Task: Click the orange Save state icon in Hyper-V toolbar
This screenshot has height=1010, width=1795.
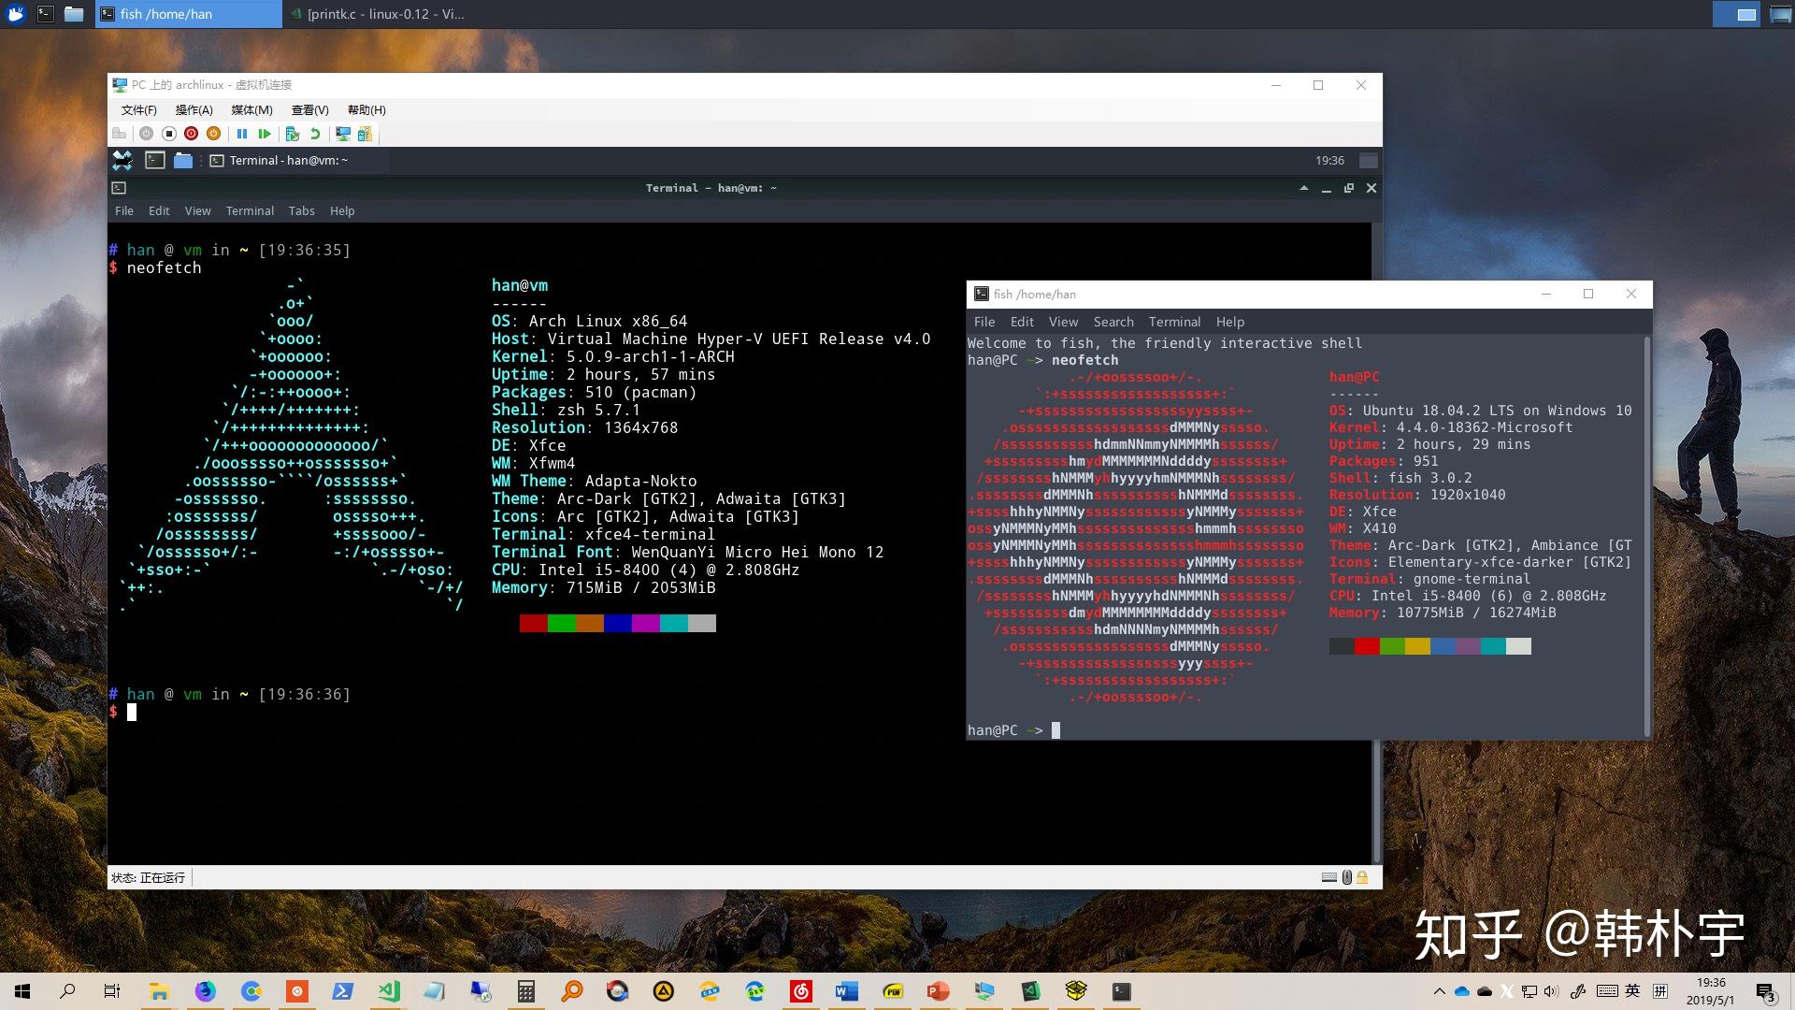Action: click(213, 134)
